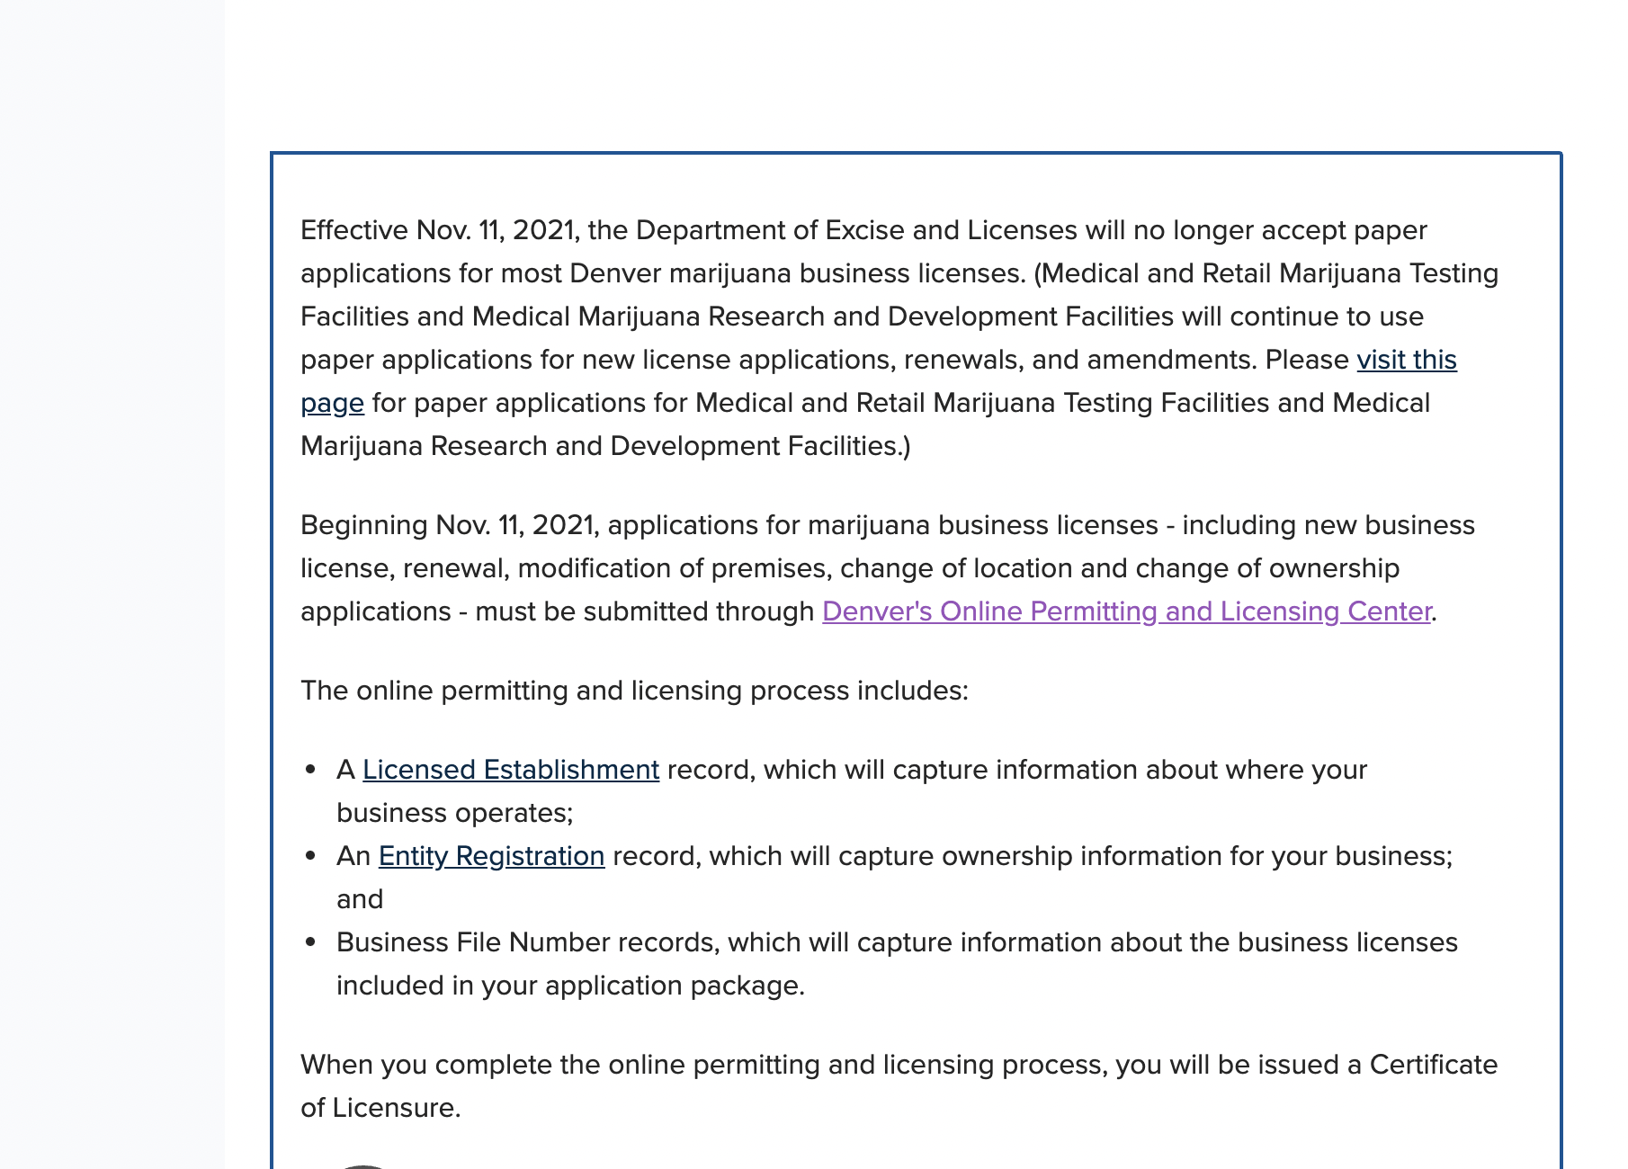Click the "of Licensure." text
The height and width of the screenshot is (1169, 1628).
point(380,1108)
